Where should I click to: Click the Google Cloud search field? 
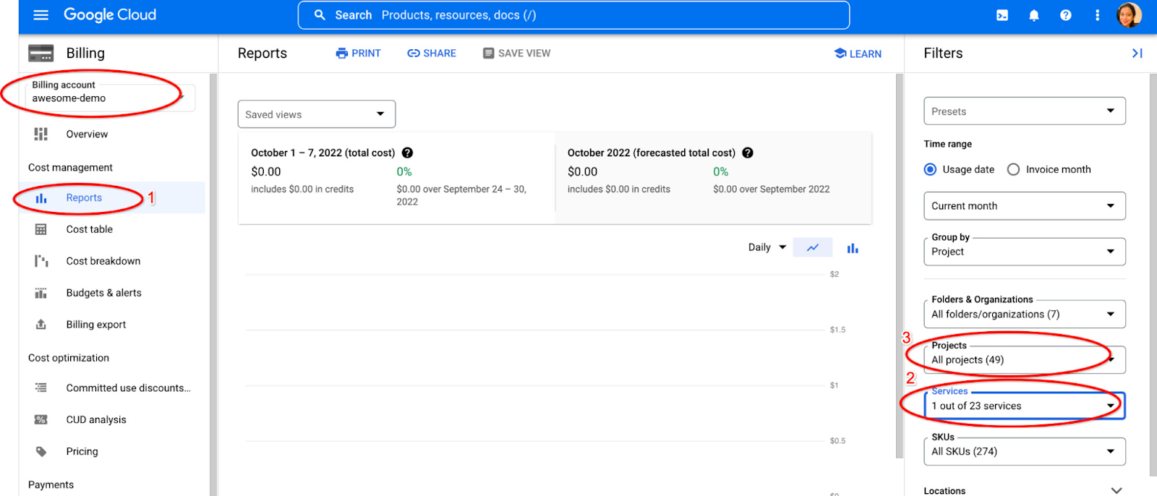click(x=573, y=15)
